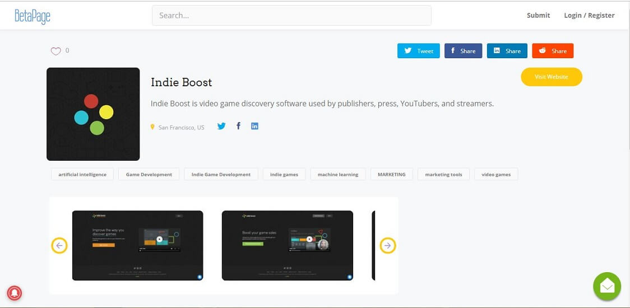Select the artificial intelligence tag
Screen dimensions: 630x308
(82, 174)
